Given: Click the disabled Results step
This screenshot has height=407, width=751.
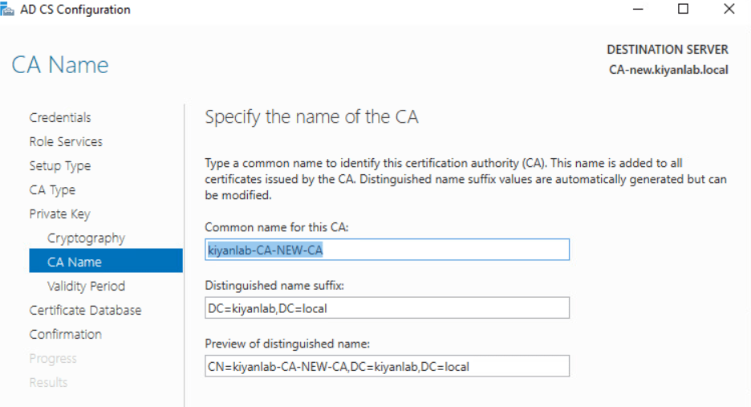Looking at the screenshot, I should point(48,382).
